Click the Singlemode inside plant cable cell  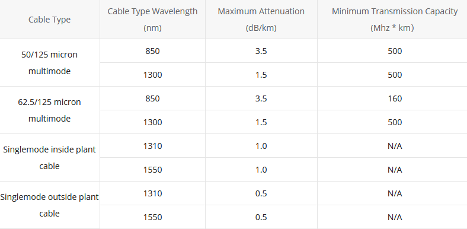point(49,157)
